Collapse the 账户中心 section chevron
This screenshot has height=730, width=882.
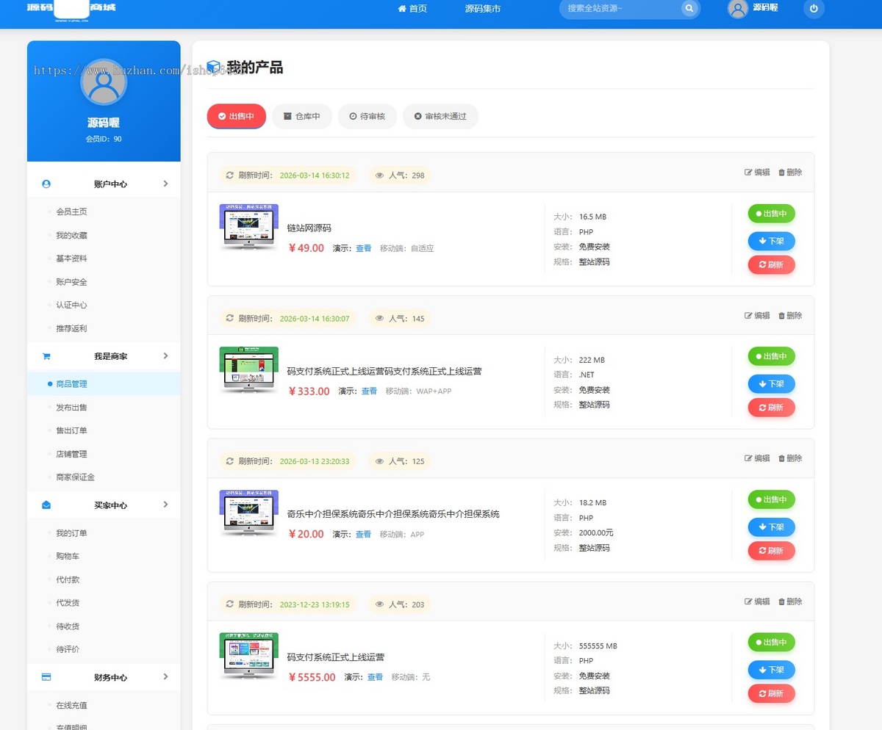[165, 184]
